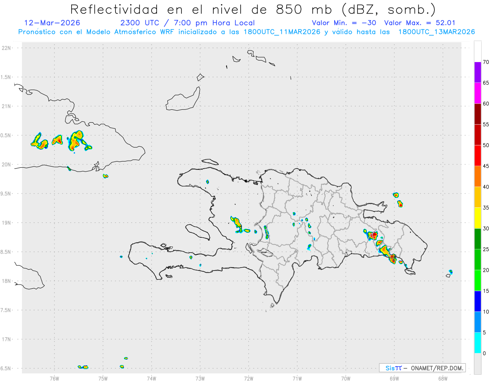
Task: Click the '74W' longitude axis label
Action: point(152,378)
